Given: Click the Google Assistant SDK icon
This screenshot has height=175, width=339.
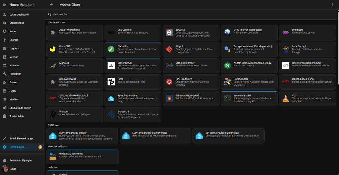Looking at the screenshot, I should 227,49.
